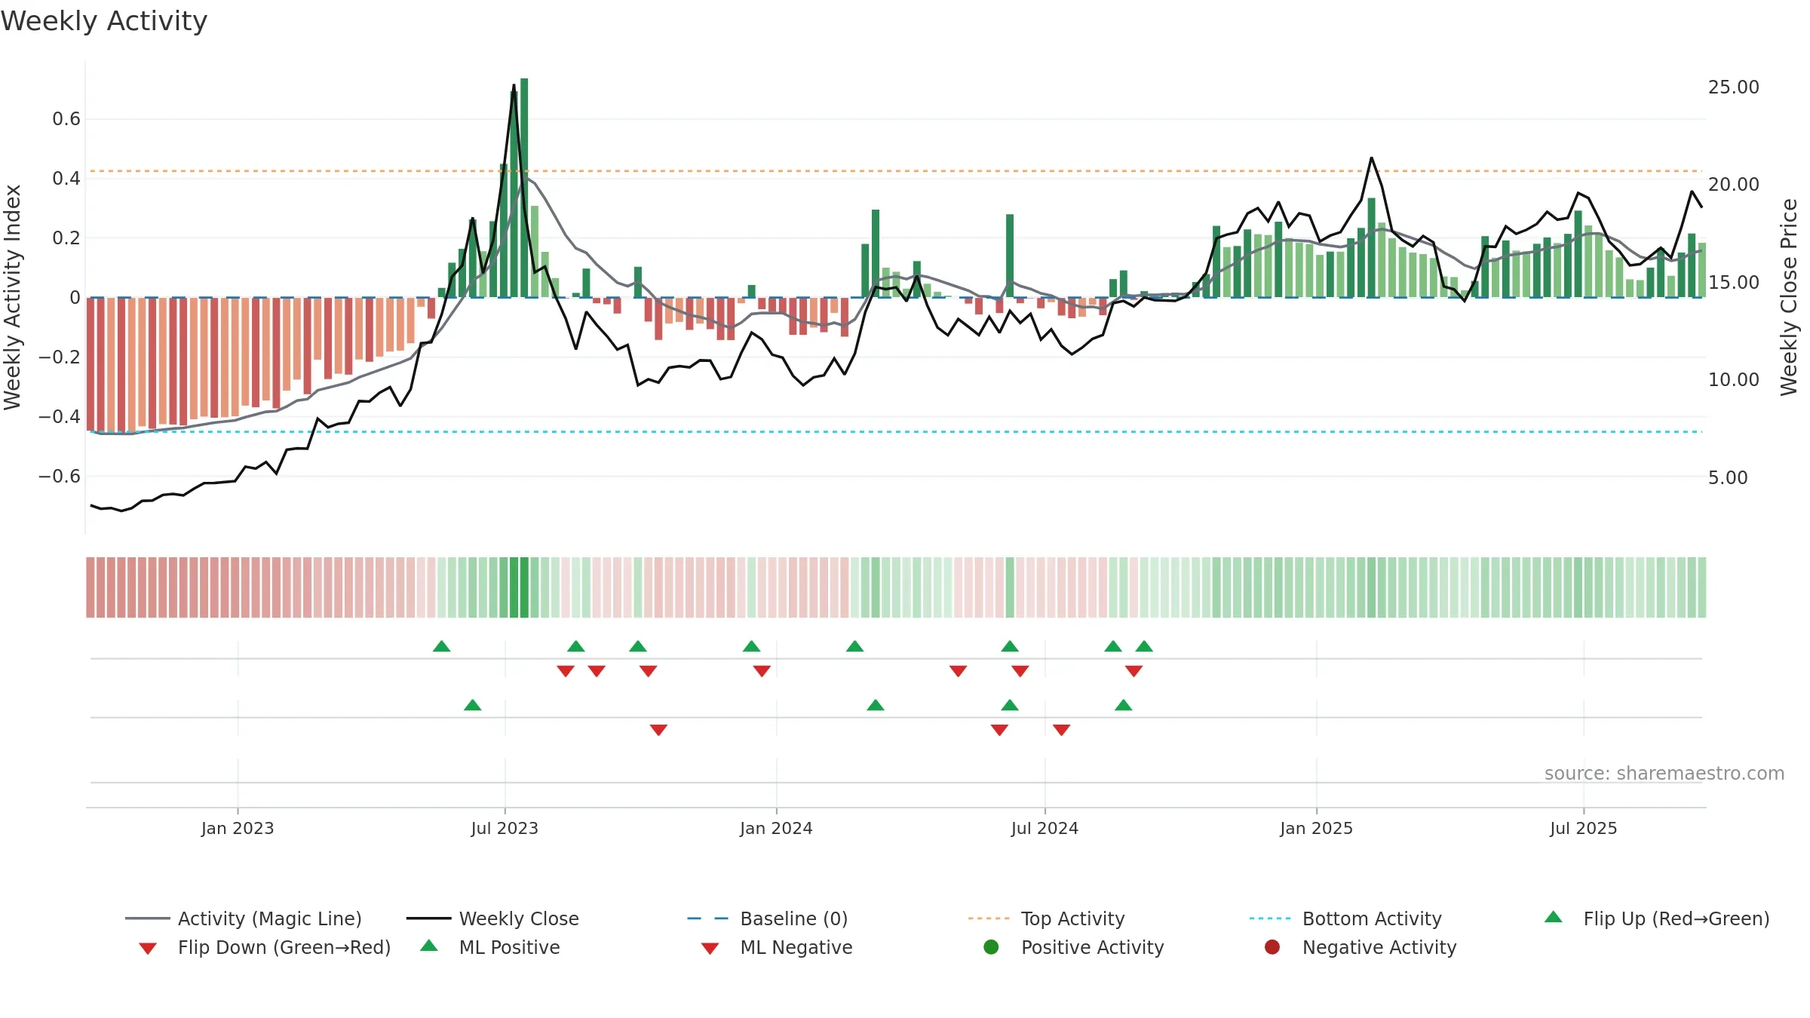This screenshot has width=1810, height=1018.
Task: Click the 20.00 price axis label
Action: (x=1734, y=185)
